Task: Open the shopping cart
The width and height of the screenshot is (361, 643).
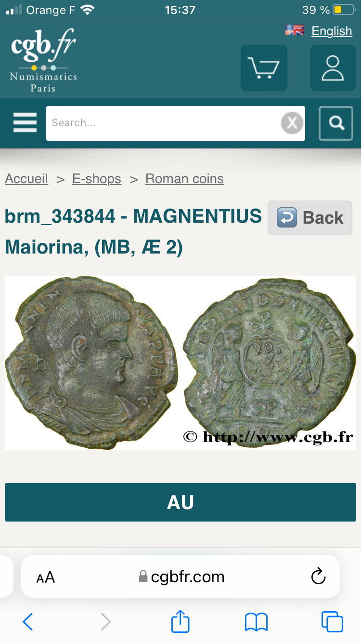Action: point(264,68)
